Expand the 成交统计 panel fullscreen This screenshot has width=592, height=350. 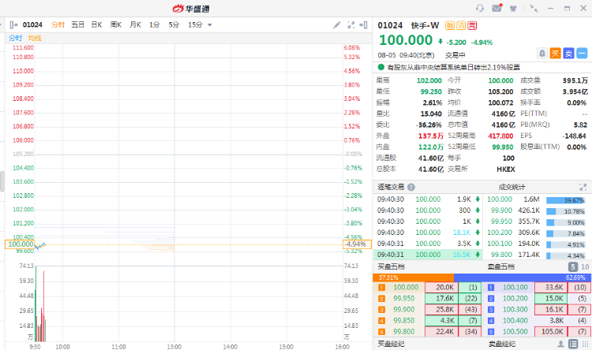583,187
